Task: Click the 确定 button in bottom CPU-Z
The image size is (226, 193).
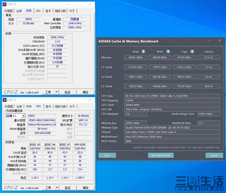Action: [86, 188]
